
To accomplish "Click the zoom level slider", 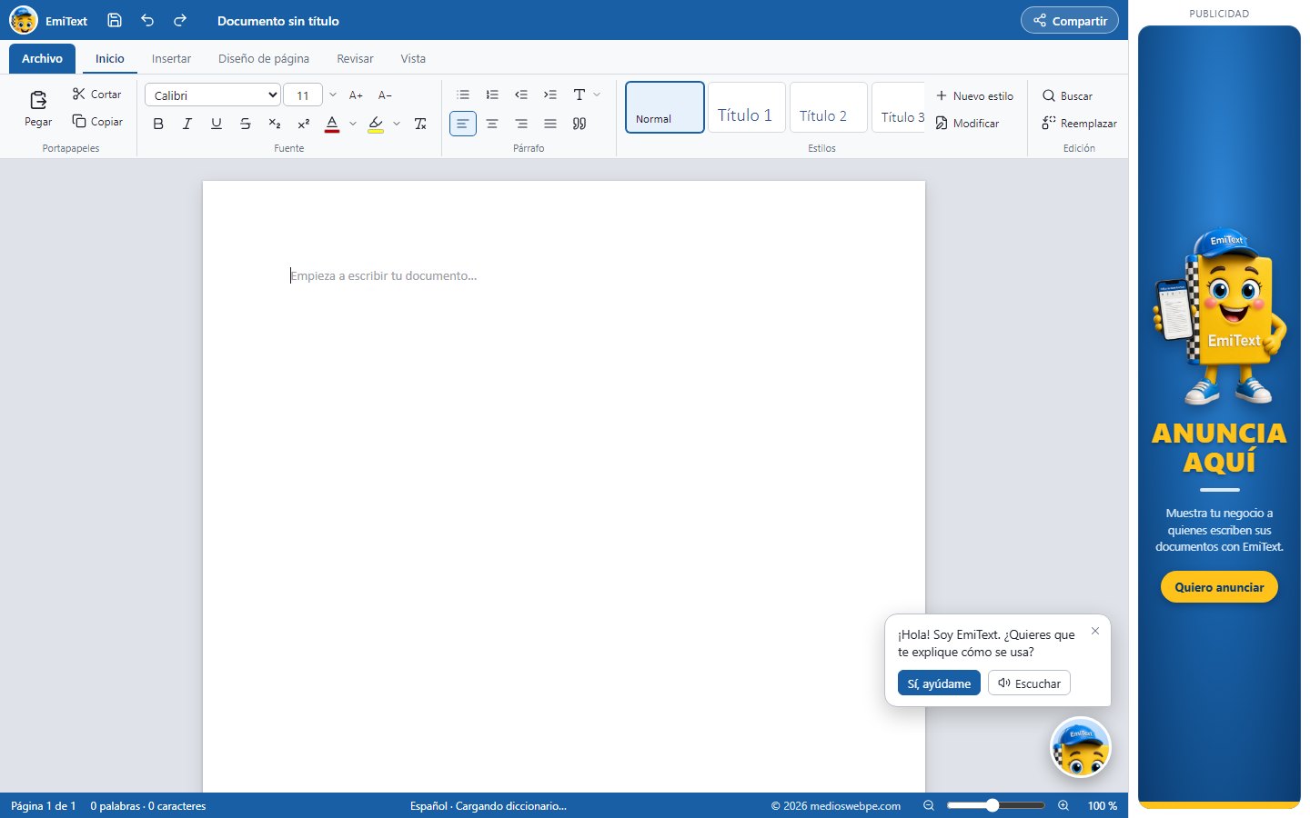I will coord(996,805).
